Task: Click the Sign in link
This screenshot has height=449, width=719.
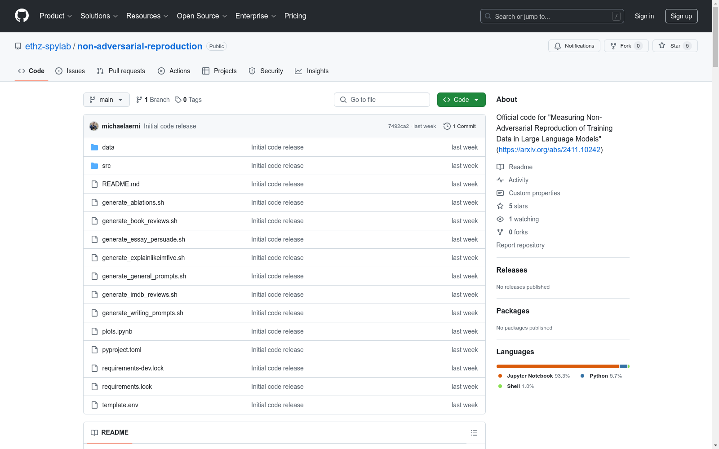Action: click(x=644, y=16)
